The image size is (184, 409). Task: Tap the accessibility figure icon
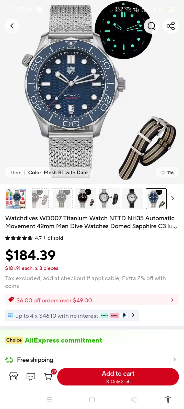(x=168, y=400)
